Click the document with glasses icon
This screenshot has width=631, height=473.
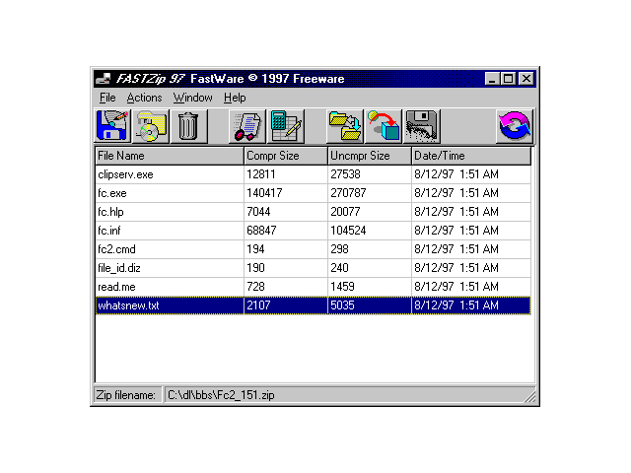(247, 126)
